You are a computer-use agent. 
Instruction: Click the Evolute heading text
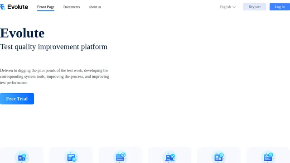(22, 33)
